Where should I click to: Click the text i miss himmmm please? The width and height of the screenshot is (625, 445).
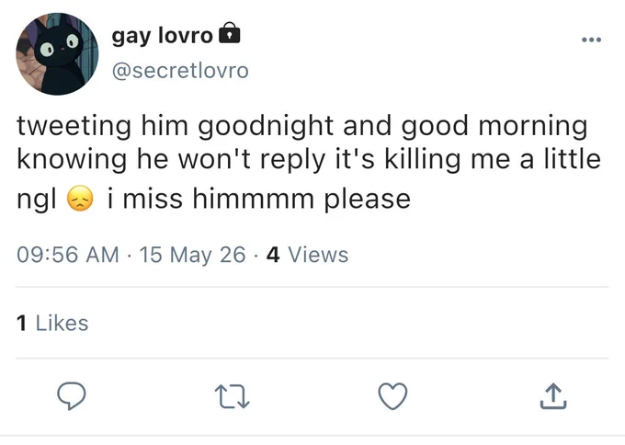click(x=258, y=199)
